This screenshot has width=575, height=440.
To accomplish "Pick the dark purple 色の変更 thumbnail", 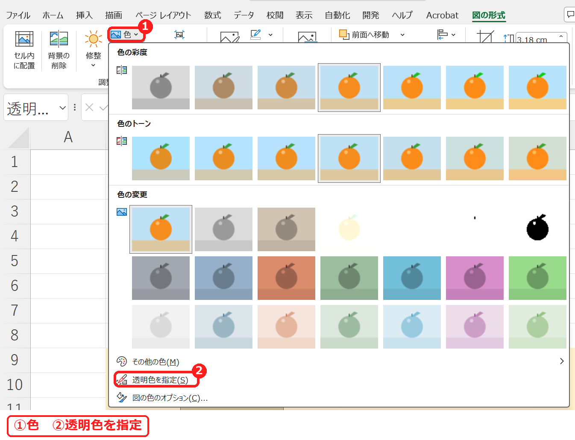I will [x=475, y=278].
